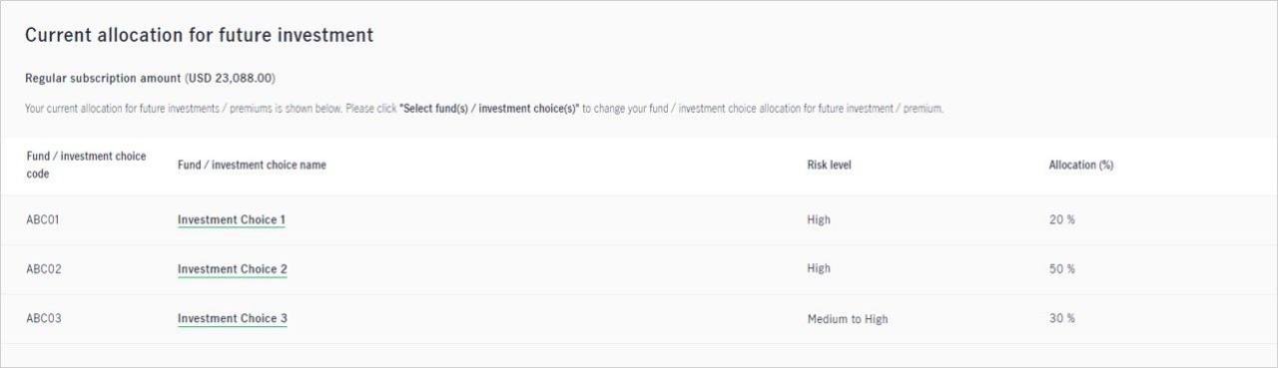This screenshot has width=1278, height=368.
Task: Click the Fund / investment choice code header
Action: point(86,165)
